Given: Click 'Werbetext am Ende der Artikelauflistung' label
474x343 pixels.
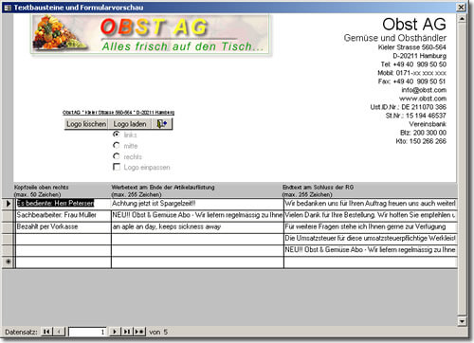Looking at the screenshot, I should point(163,188).
